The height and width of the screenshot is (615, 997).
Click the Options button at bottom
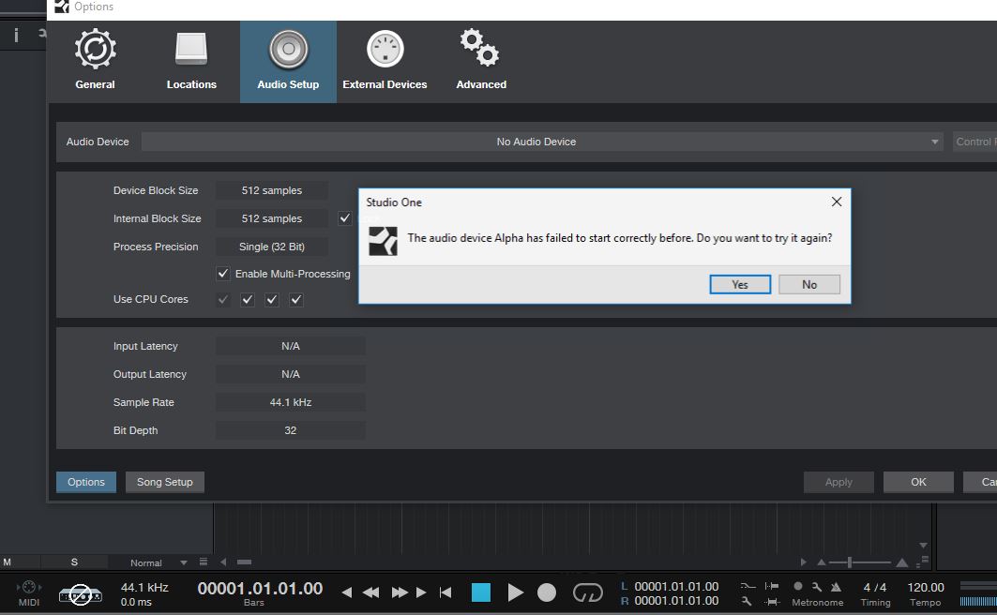point(86,482)
